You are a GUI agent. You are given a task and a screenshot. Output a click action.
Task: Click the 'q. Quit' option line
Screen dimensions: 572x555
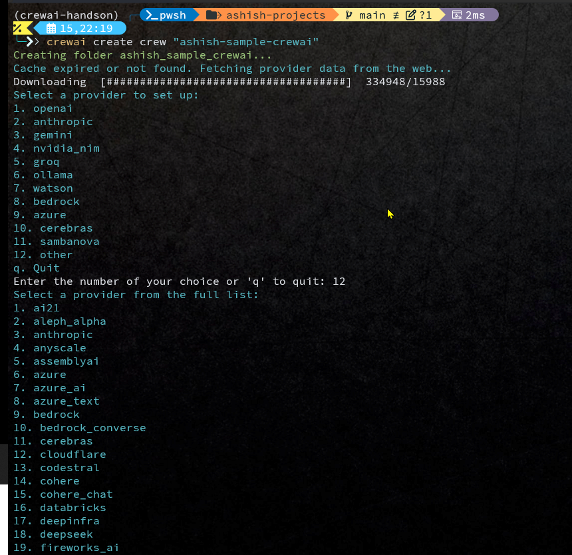pos(37,268)
